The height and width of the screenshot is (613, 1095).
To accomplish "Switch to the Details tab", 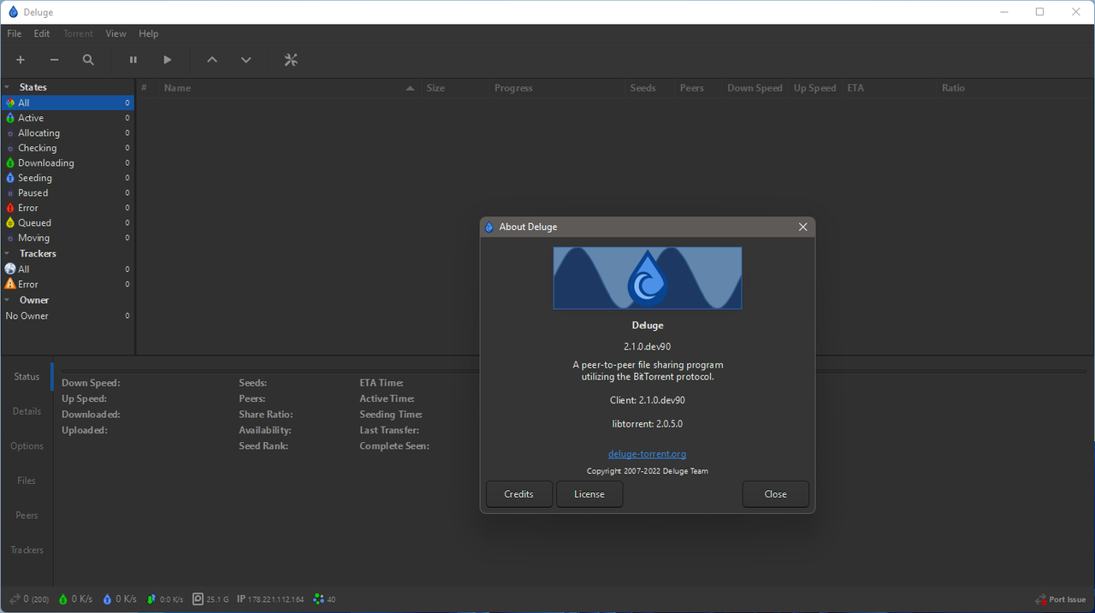I will (27, 411).
